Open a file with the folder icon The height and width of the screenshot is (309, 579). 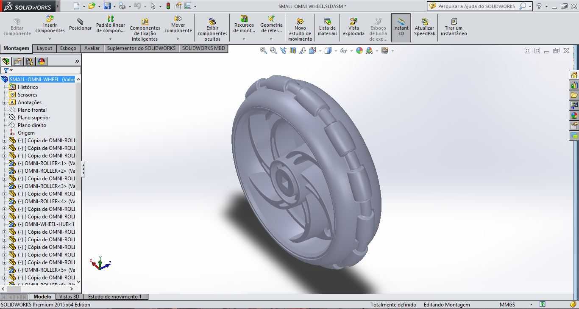coord(92,6)
